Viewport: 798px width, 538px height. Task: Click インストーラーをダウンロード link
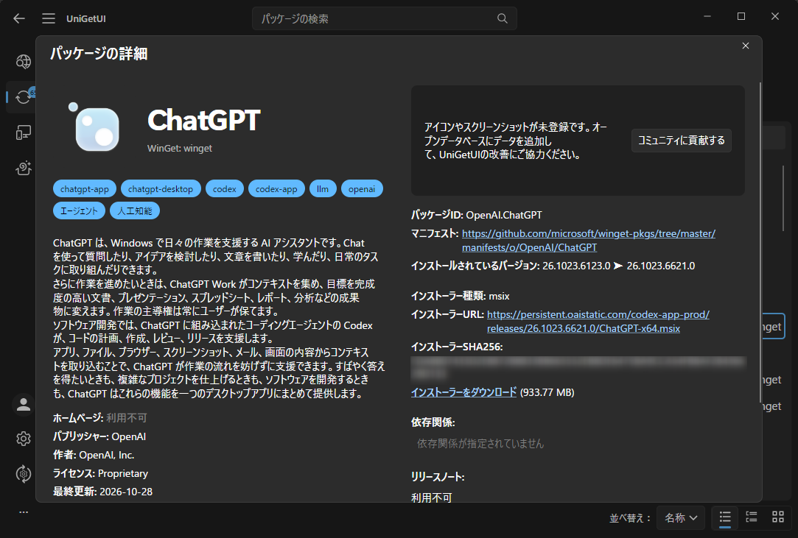click(x=463, y=392)
